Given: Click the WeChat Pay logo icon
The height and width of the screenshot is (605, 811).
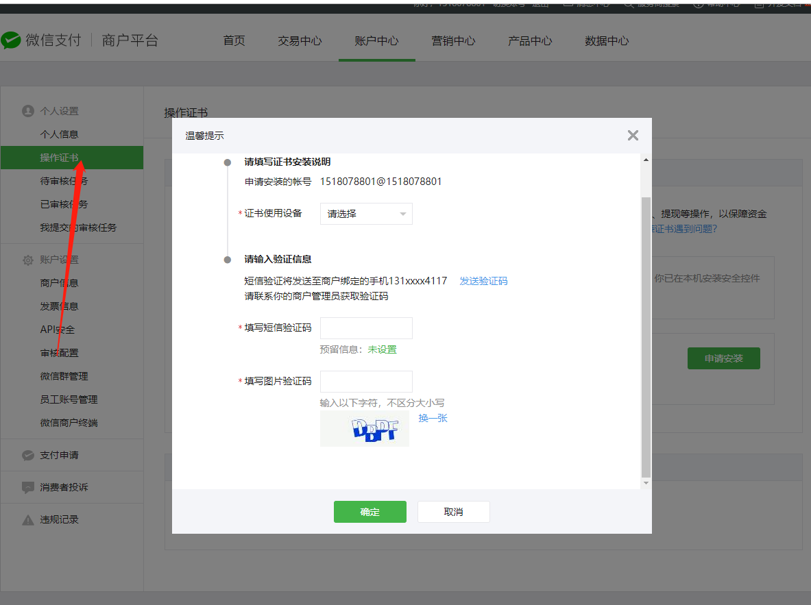Looking at the screenshot, I should pos(11,40).
